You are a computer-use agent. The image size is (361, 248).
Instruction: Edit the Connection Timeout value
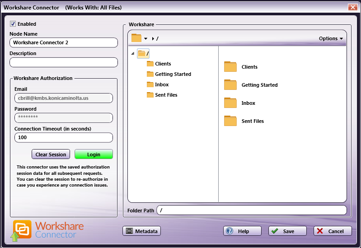(x=64, y=138)
